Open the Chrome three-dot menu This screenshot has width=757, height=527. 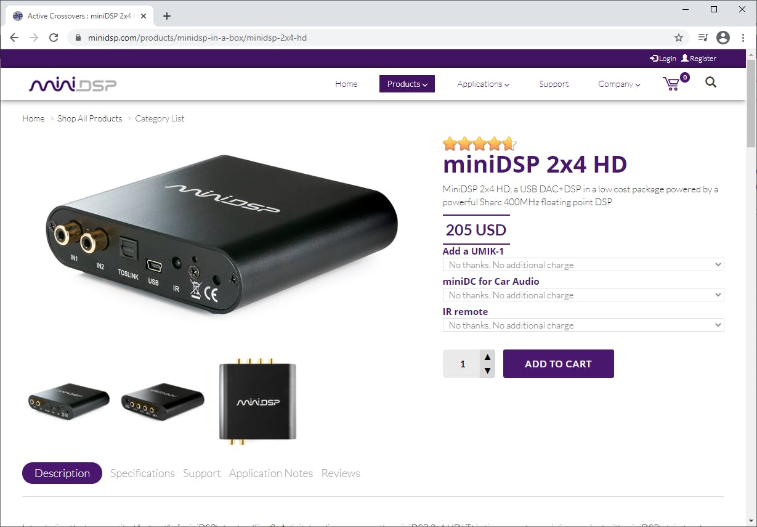pos(743,38)
